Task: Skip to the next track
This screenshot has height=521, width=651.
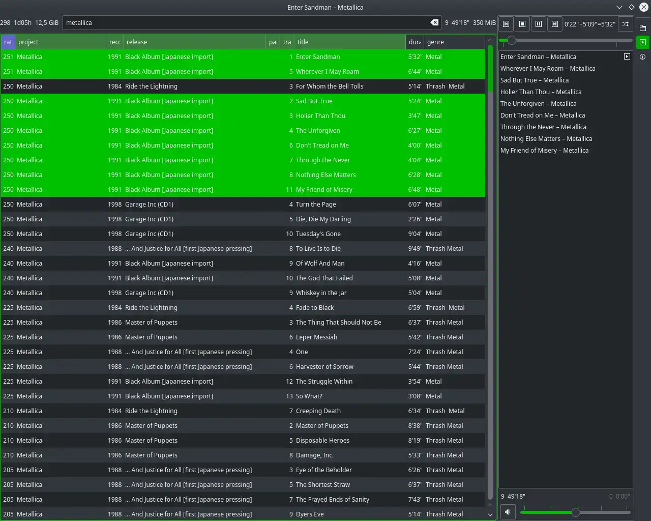Action: [x=555, y=24]
